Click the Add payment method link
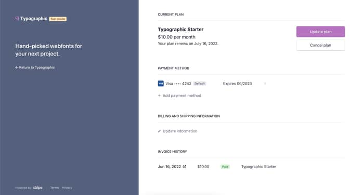The width and height of the screenshot is (364, 195). coord(179,95)
